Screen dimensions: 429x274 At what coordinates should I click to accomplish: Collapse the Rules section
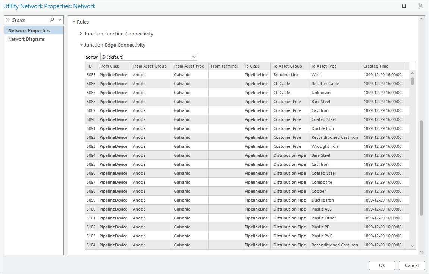click(x=74, y=22)
